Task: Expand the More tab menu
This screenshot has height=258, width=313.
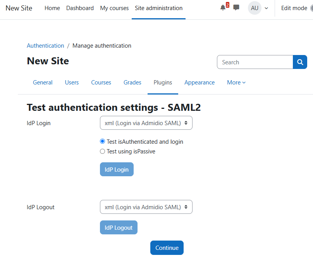Action: point(236,83)
